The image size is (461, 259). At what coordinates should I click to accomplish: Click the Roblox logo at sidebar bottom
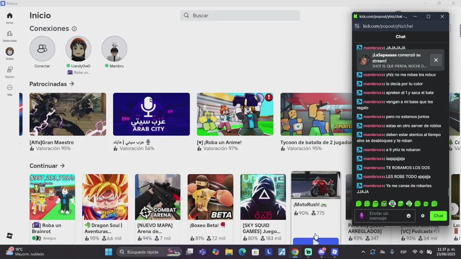(x=10, y=236)
